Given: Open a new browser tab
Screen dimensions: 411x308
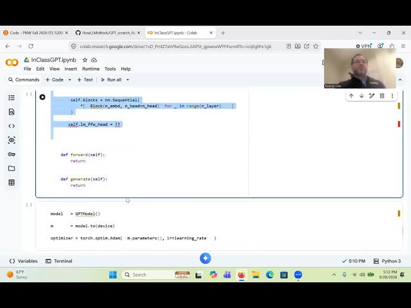Looking at the screenshot, I should tap(223, 33).
